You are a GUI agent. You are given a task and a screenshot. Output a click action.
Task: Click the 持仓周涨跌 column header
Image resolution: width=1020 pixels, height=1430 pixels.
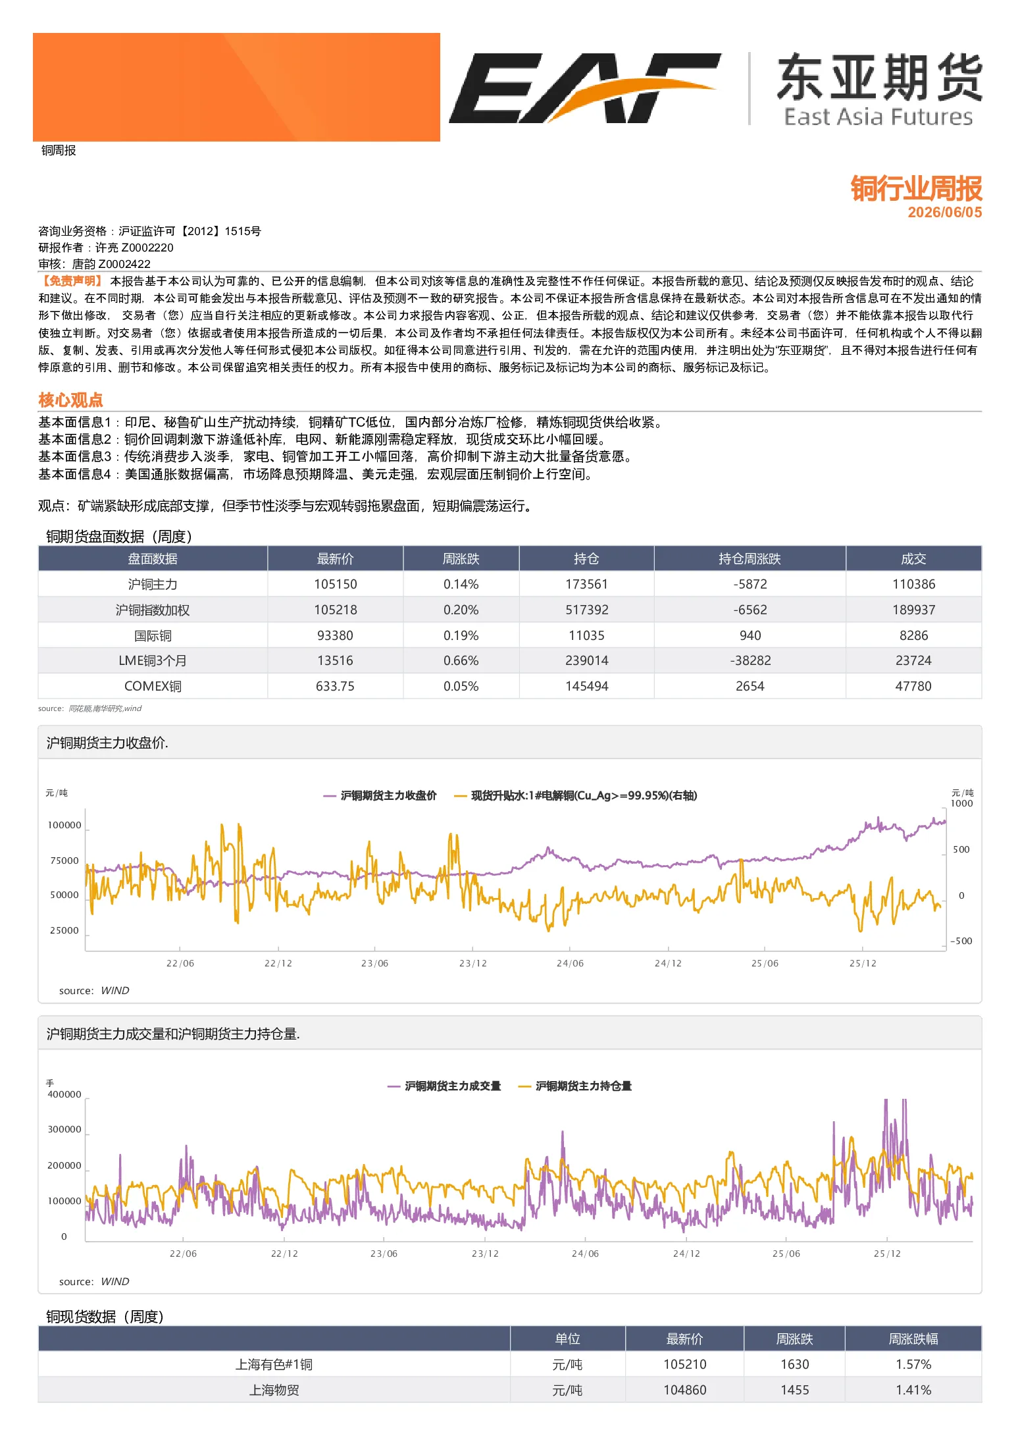click(x=750, y=559)
